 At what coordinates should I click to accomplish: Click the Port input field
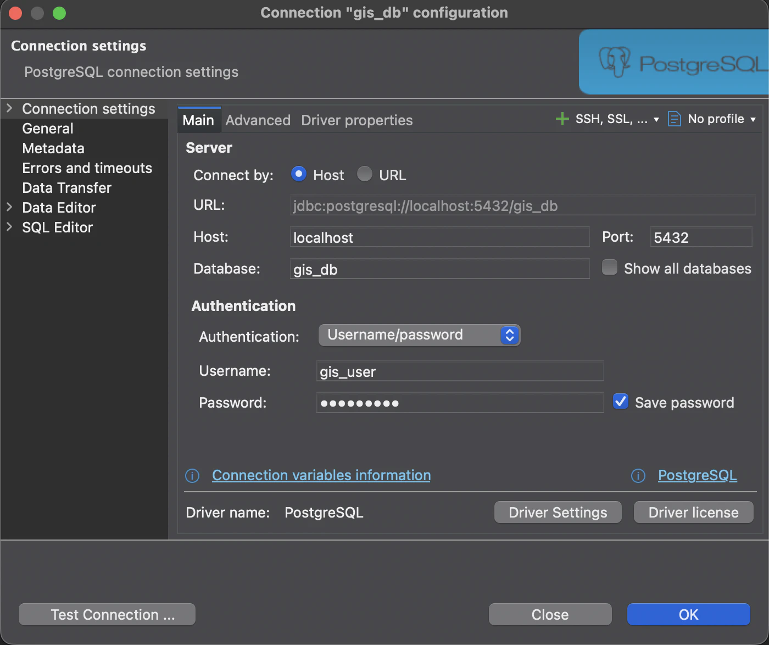[x=701, y=237]
